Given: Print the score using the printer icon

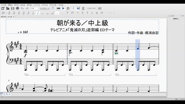Looking at the screenshot, I should [17, 8].
